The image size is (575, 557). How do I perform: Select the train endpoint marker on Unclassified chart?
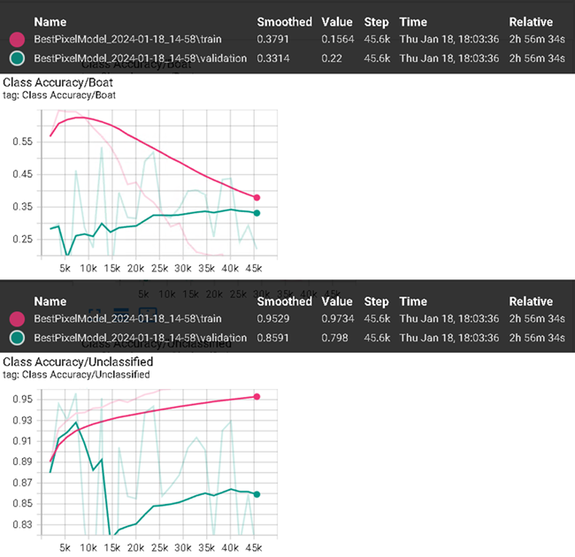(257, 397)
